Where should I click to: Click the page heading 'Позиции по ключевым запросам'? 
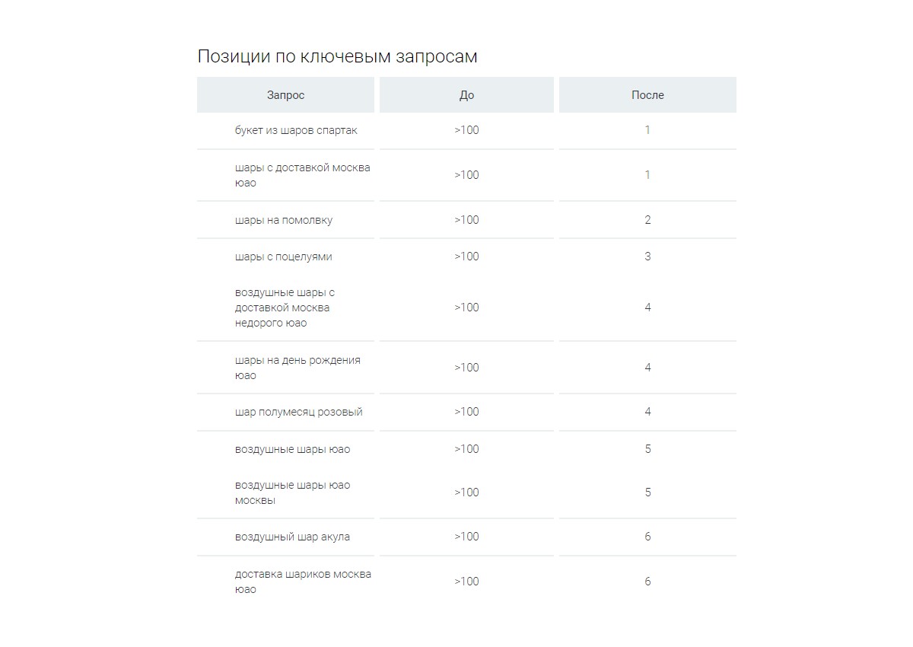tap(337, 56)
